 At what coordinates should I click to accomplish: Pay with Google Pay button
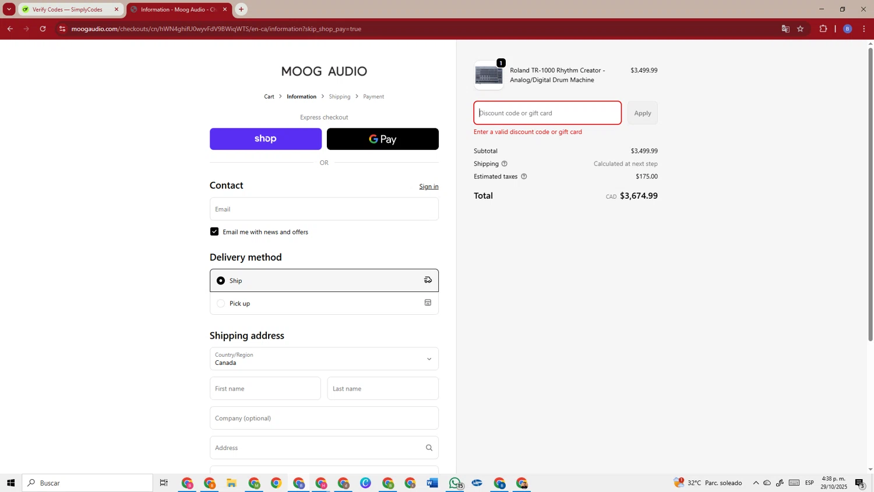pos(383,139)
